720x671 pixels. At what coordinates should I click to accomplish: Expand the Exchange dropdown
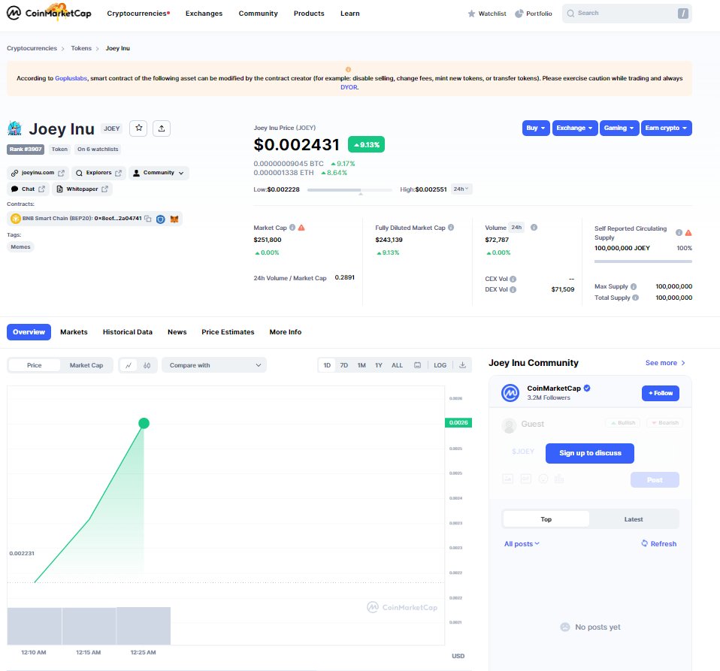click(574, 128)
